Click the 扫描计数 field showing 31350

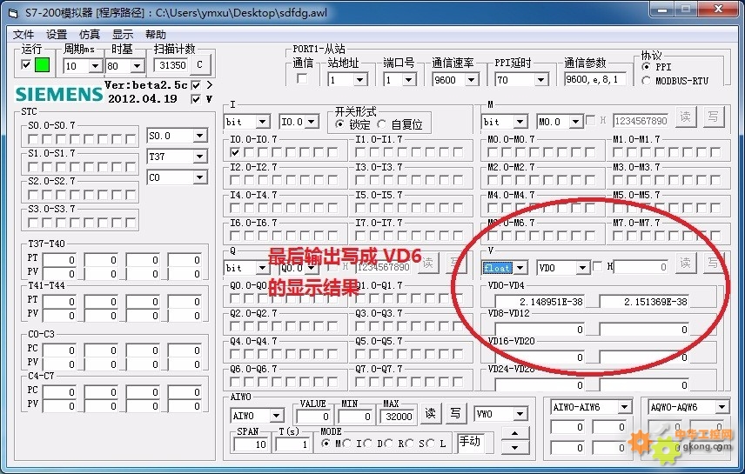[x=172, y=65]
